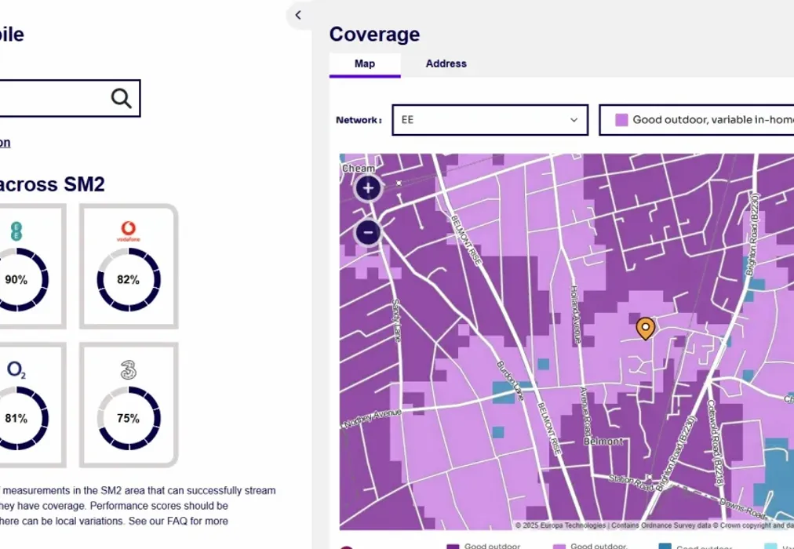Click the EE logo in the score card
The height and width of the screenshot is (549, 794).
coord(16,231)
